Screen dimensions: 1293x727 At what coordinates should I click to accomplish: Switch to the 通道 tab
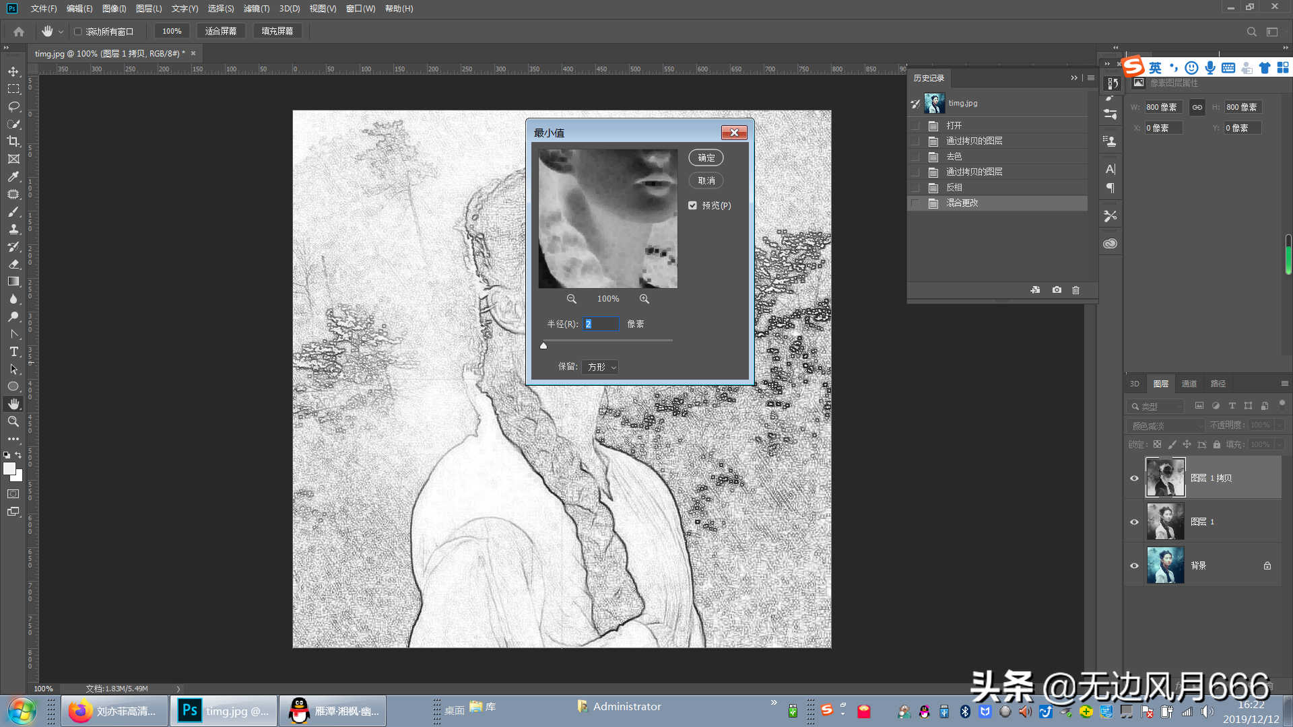tap(1189, 384)
